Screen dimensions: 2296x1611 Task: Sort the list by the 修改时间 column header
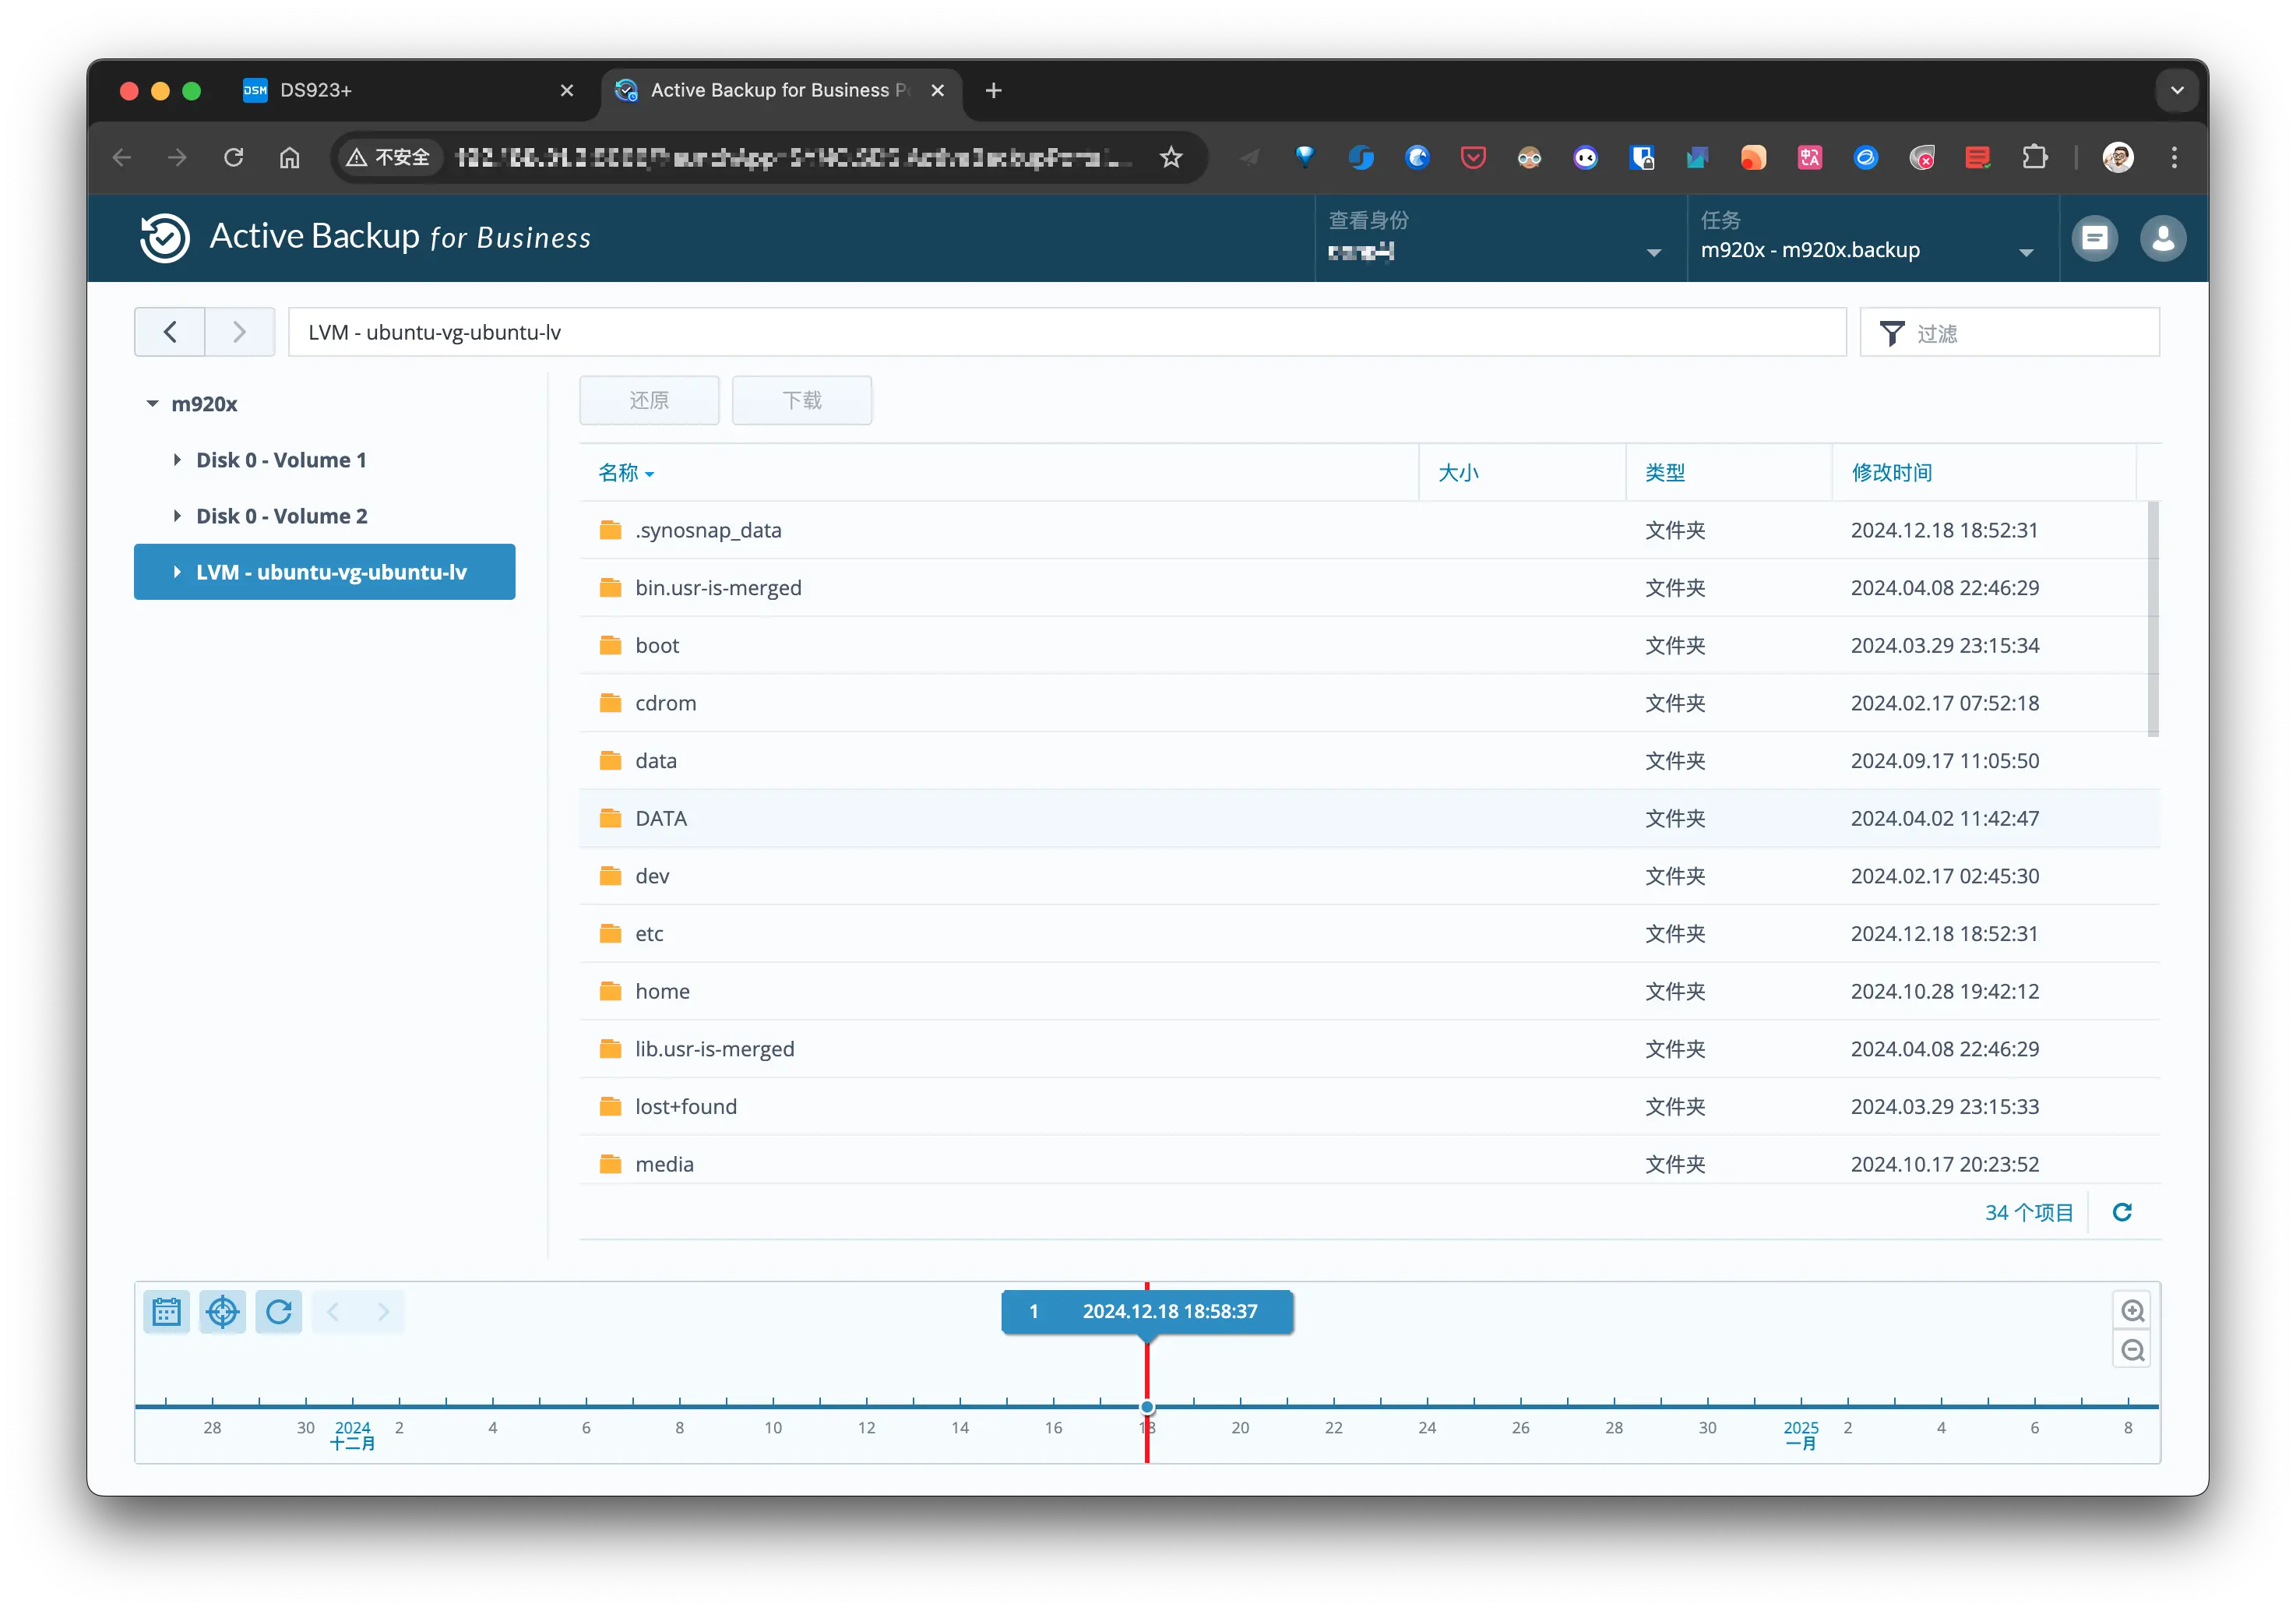1891,472
